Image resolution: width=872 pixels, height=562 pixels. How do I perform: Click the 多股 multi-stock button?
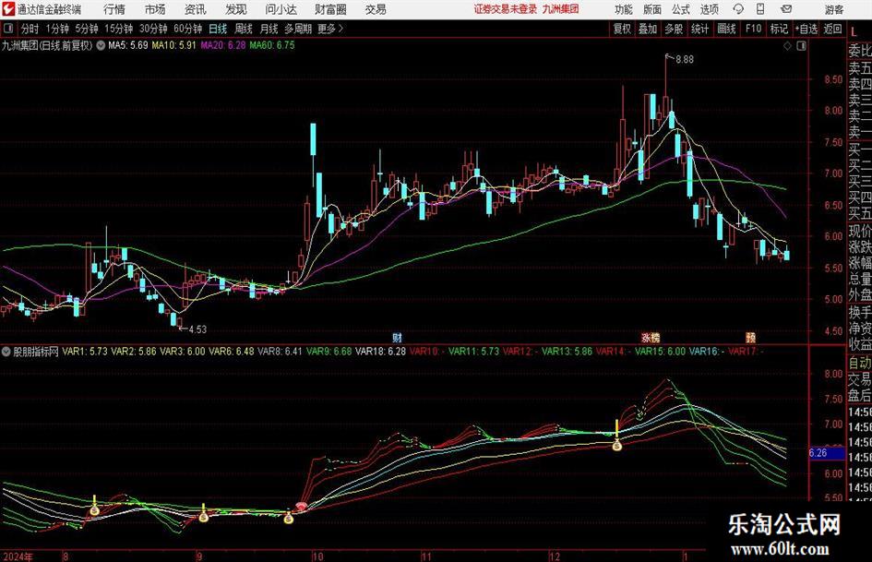click(x=674, y=29)
